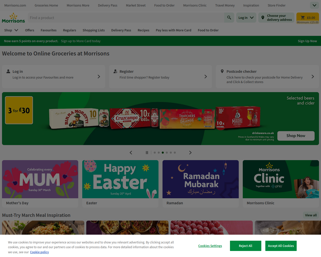The height and width of the screenshot is (257, 321).
Task: Go to previous carousel slide arrow
Action: [131, 153]
